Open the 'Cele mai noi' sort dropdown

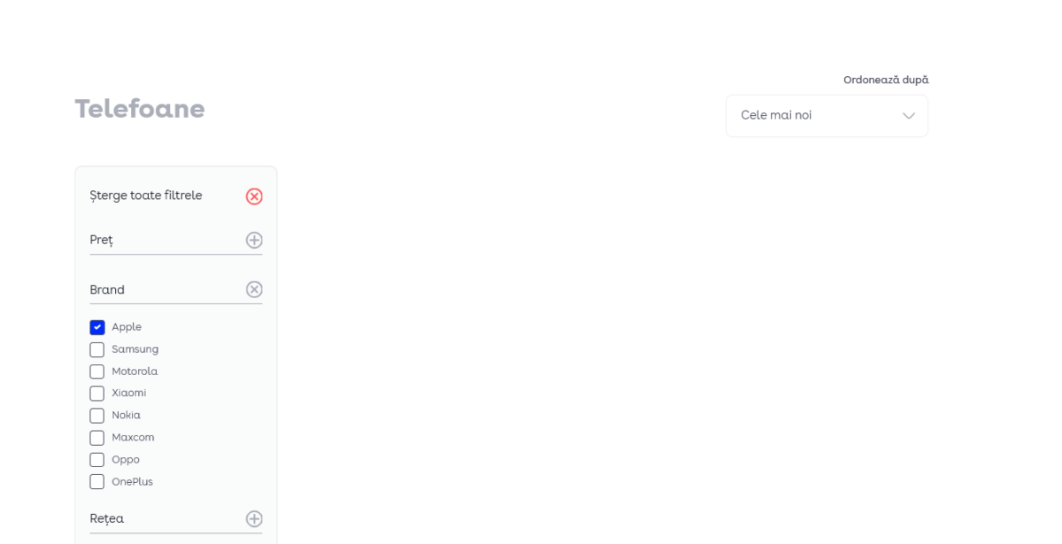[814, 116]
